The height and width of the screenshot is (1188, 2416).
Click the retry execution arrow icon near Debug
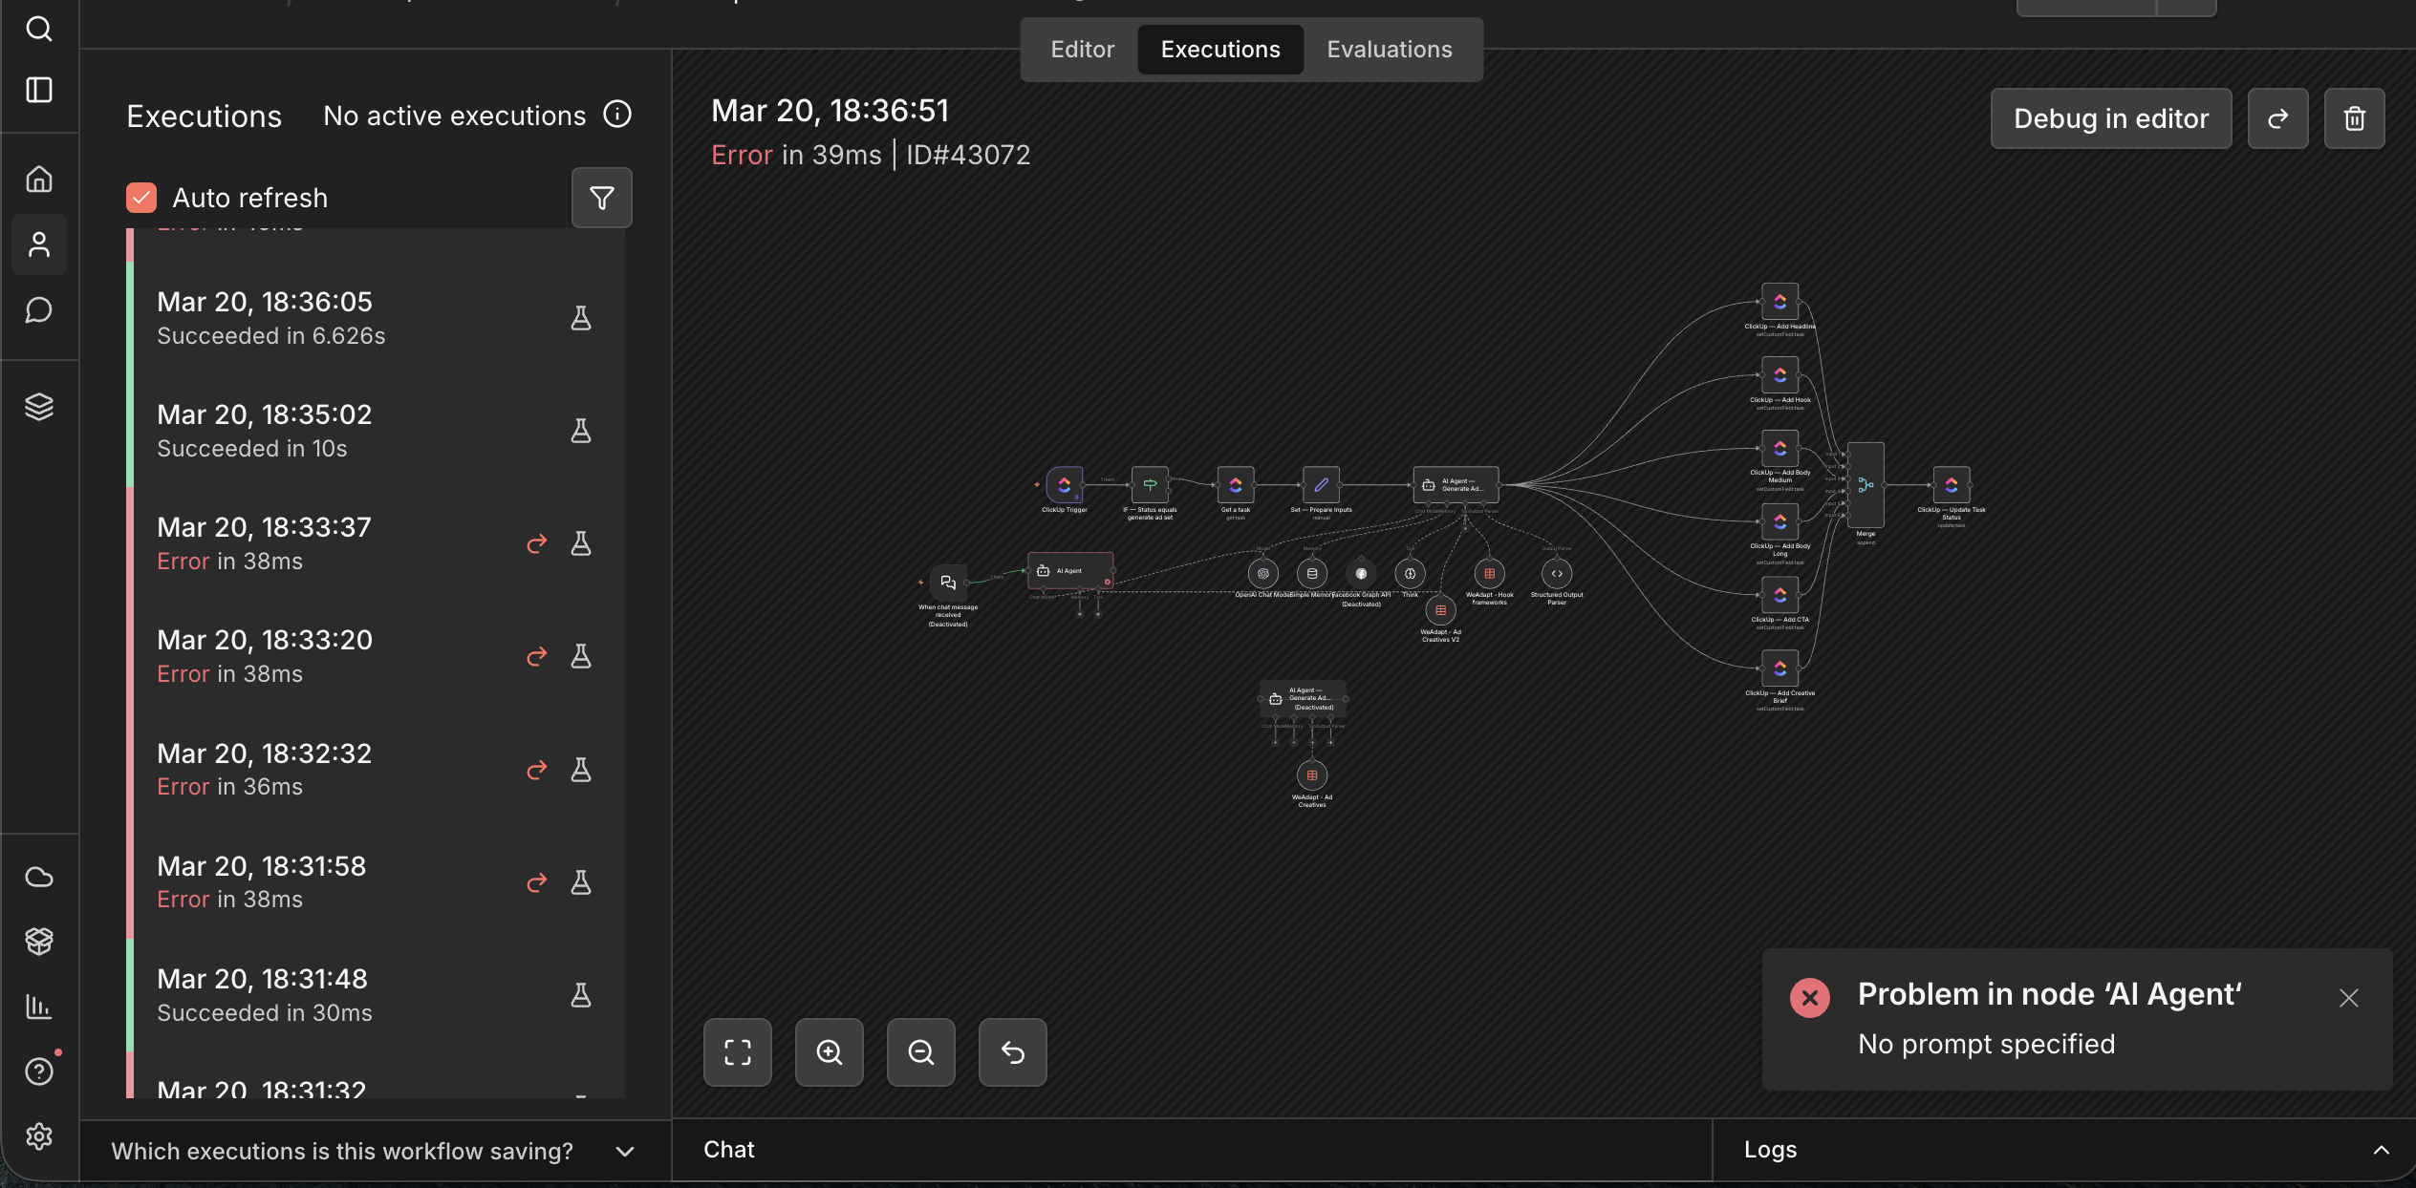2277,118
